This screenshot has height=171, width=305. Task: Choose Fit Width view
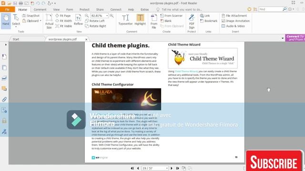[63, 21]
